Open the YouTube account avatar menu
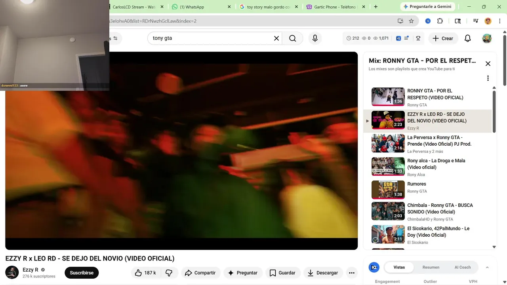This screenshot has height=285, width=507. click(487, 38)
